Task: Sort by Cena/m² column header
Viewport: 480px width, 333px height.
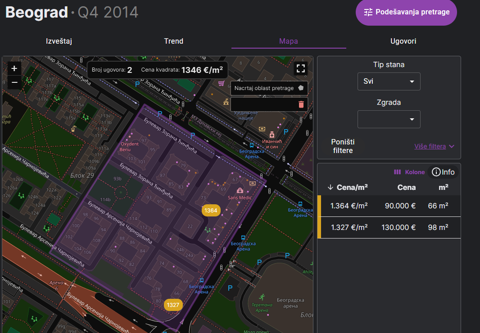Action: (x=349, y=187)
